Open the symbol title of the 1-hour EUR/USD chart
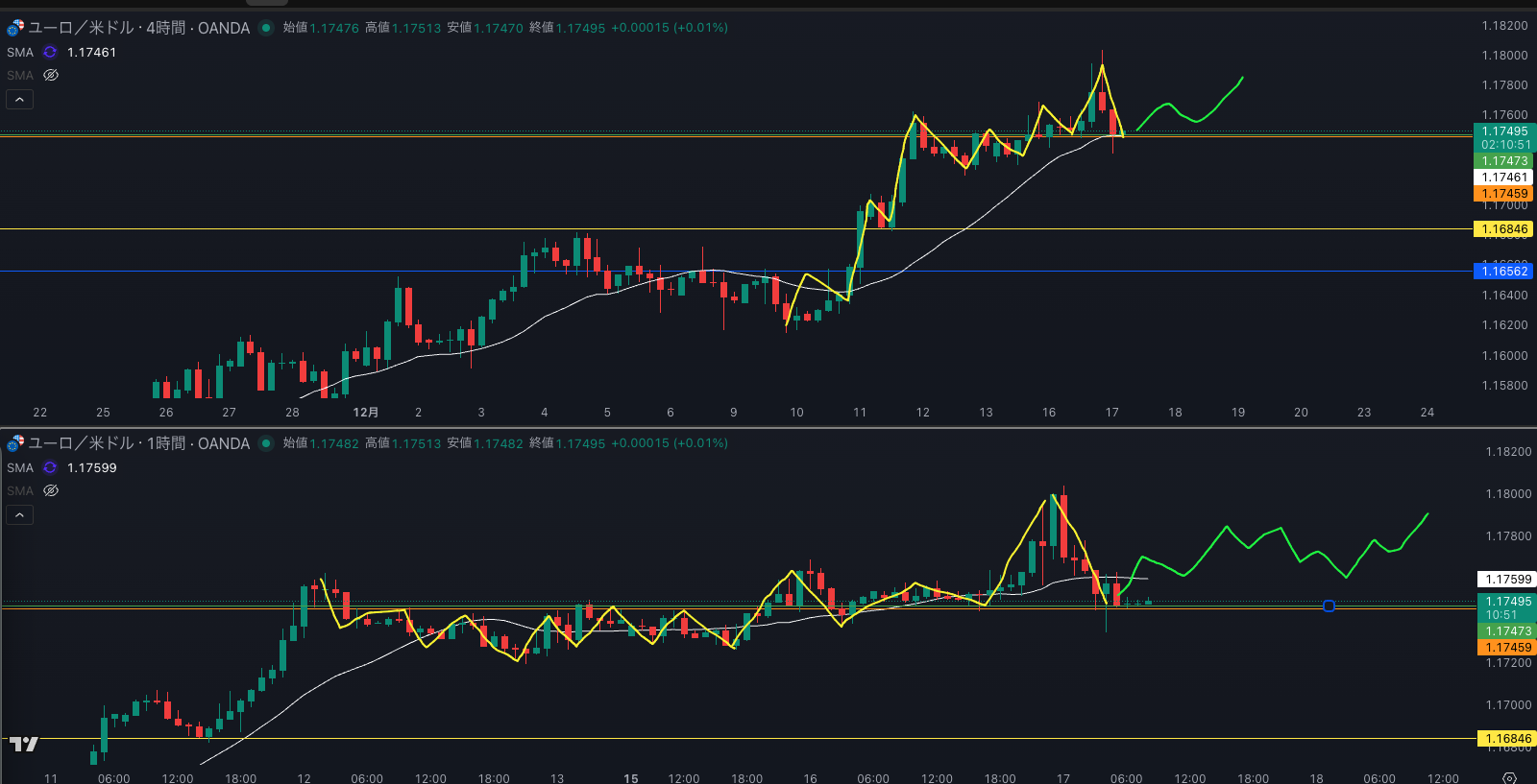1537x784 pixels. 138,443
